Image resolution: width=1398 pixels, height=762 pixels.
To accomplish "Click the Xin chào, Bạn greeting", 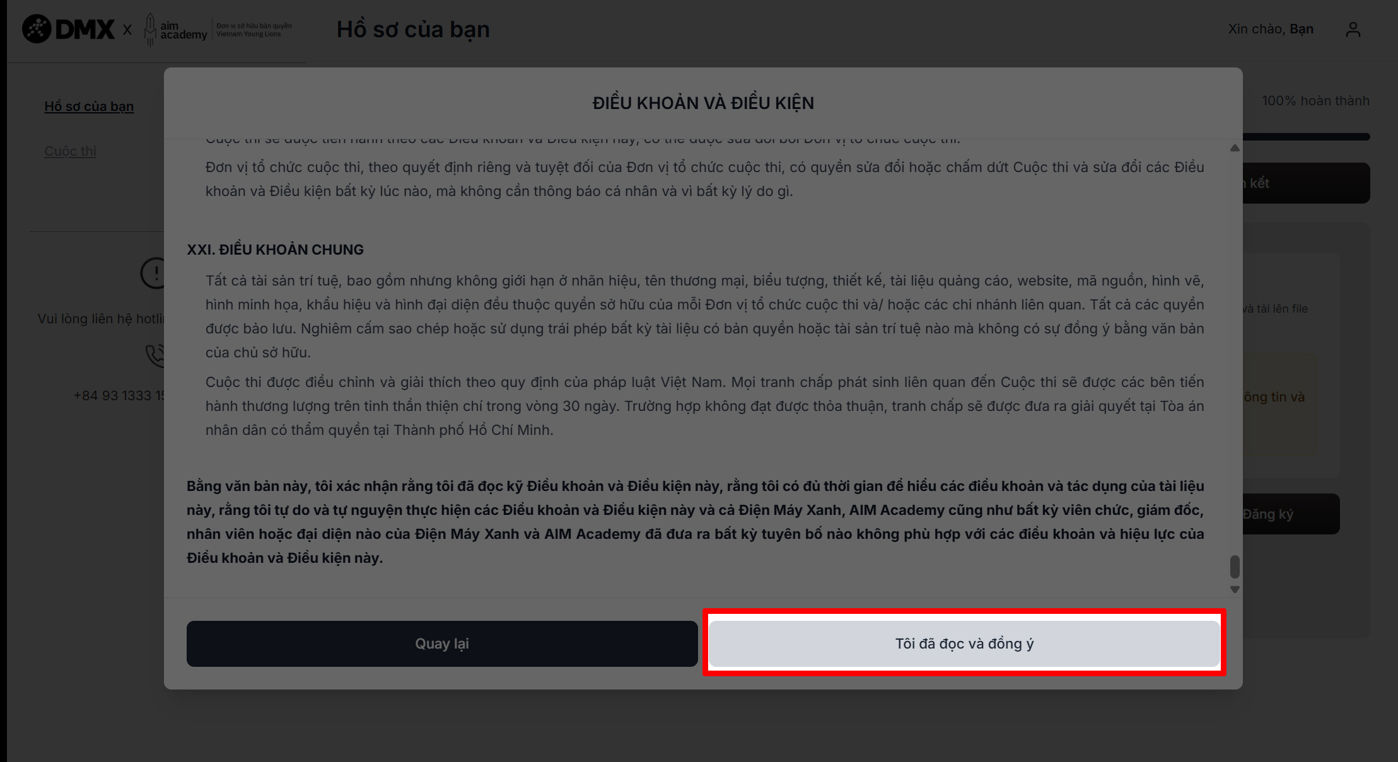I will click(1271, 29).
